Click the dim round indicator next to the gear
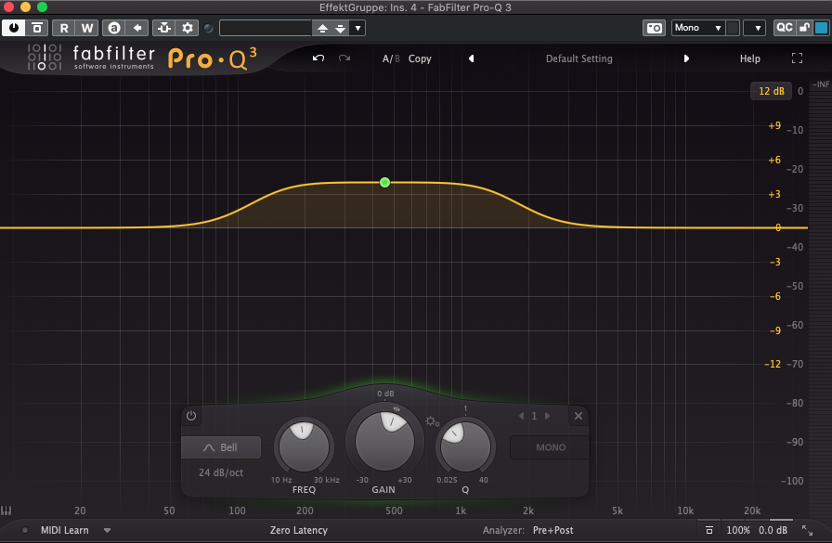This screenshot has width=832, height=543. pos(209,28)
